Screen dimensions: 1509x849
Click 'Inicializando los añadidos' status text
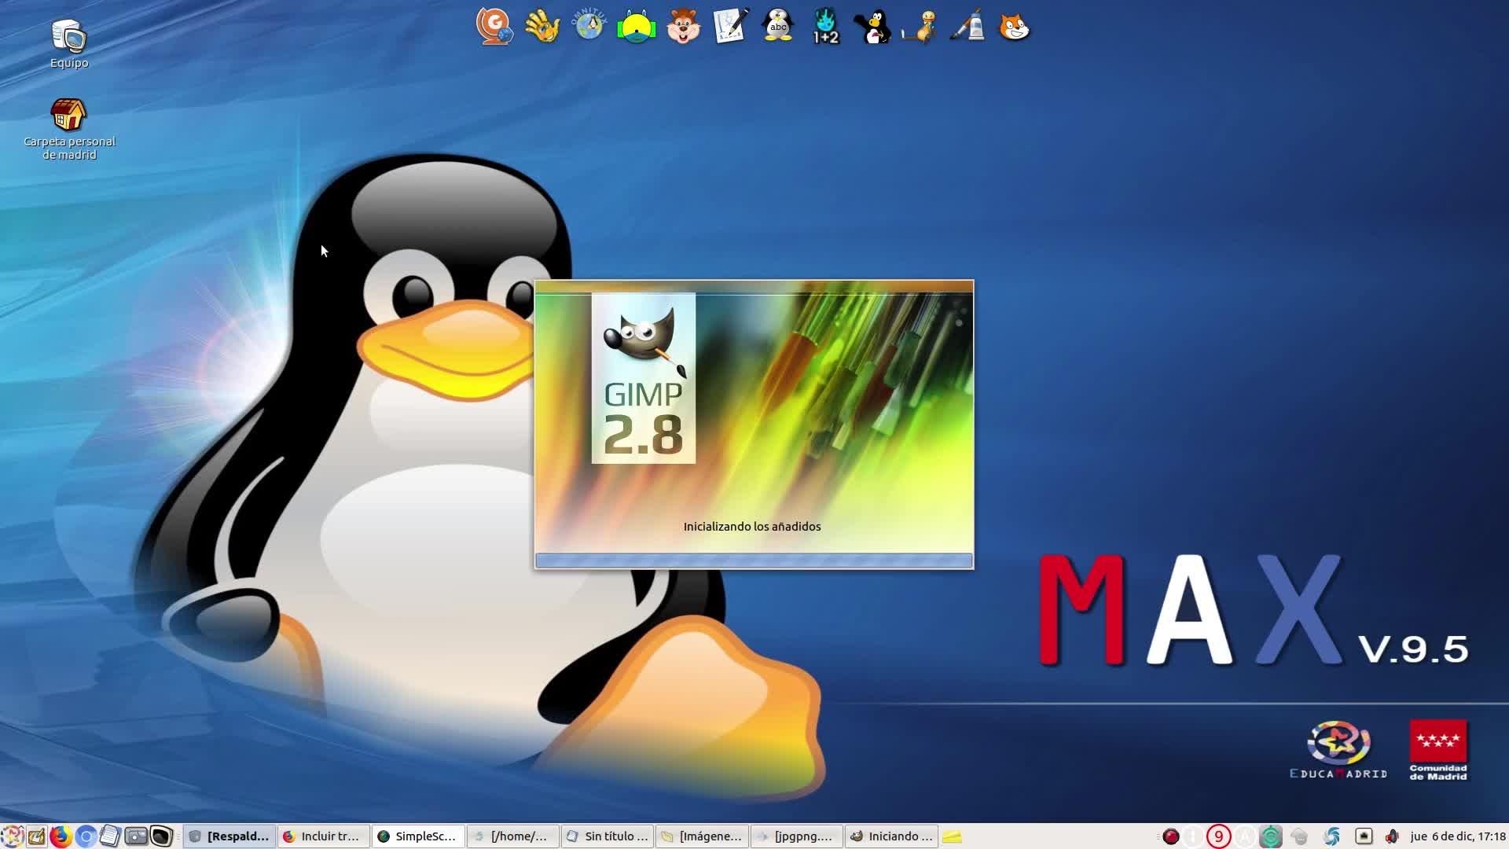tap(752, 527)
